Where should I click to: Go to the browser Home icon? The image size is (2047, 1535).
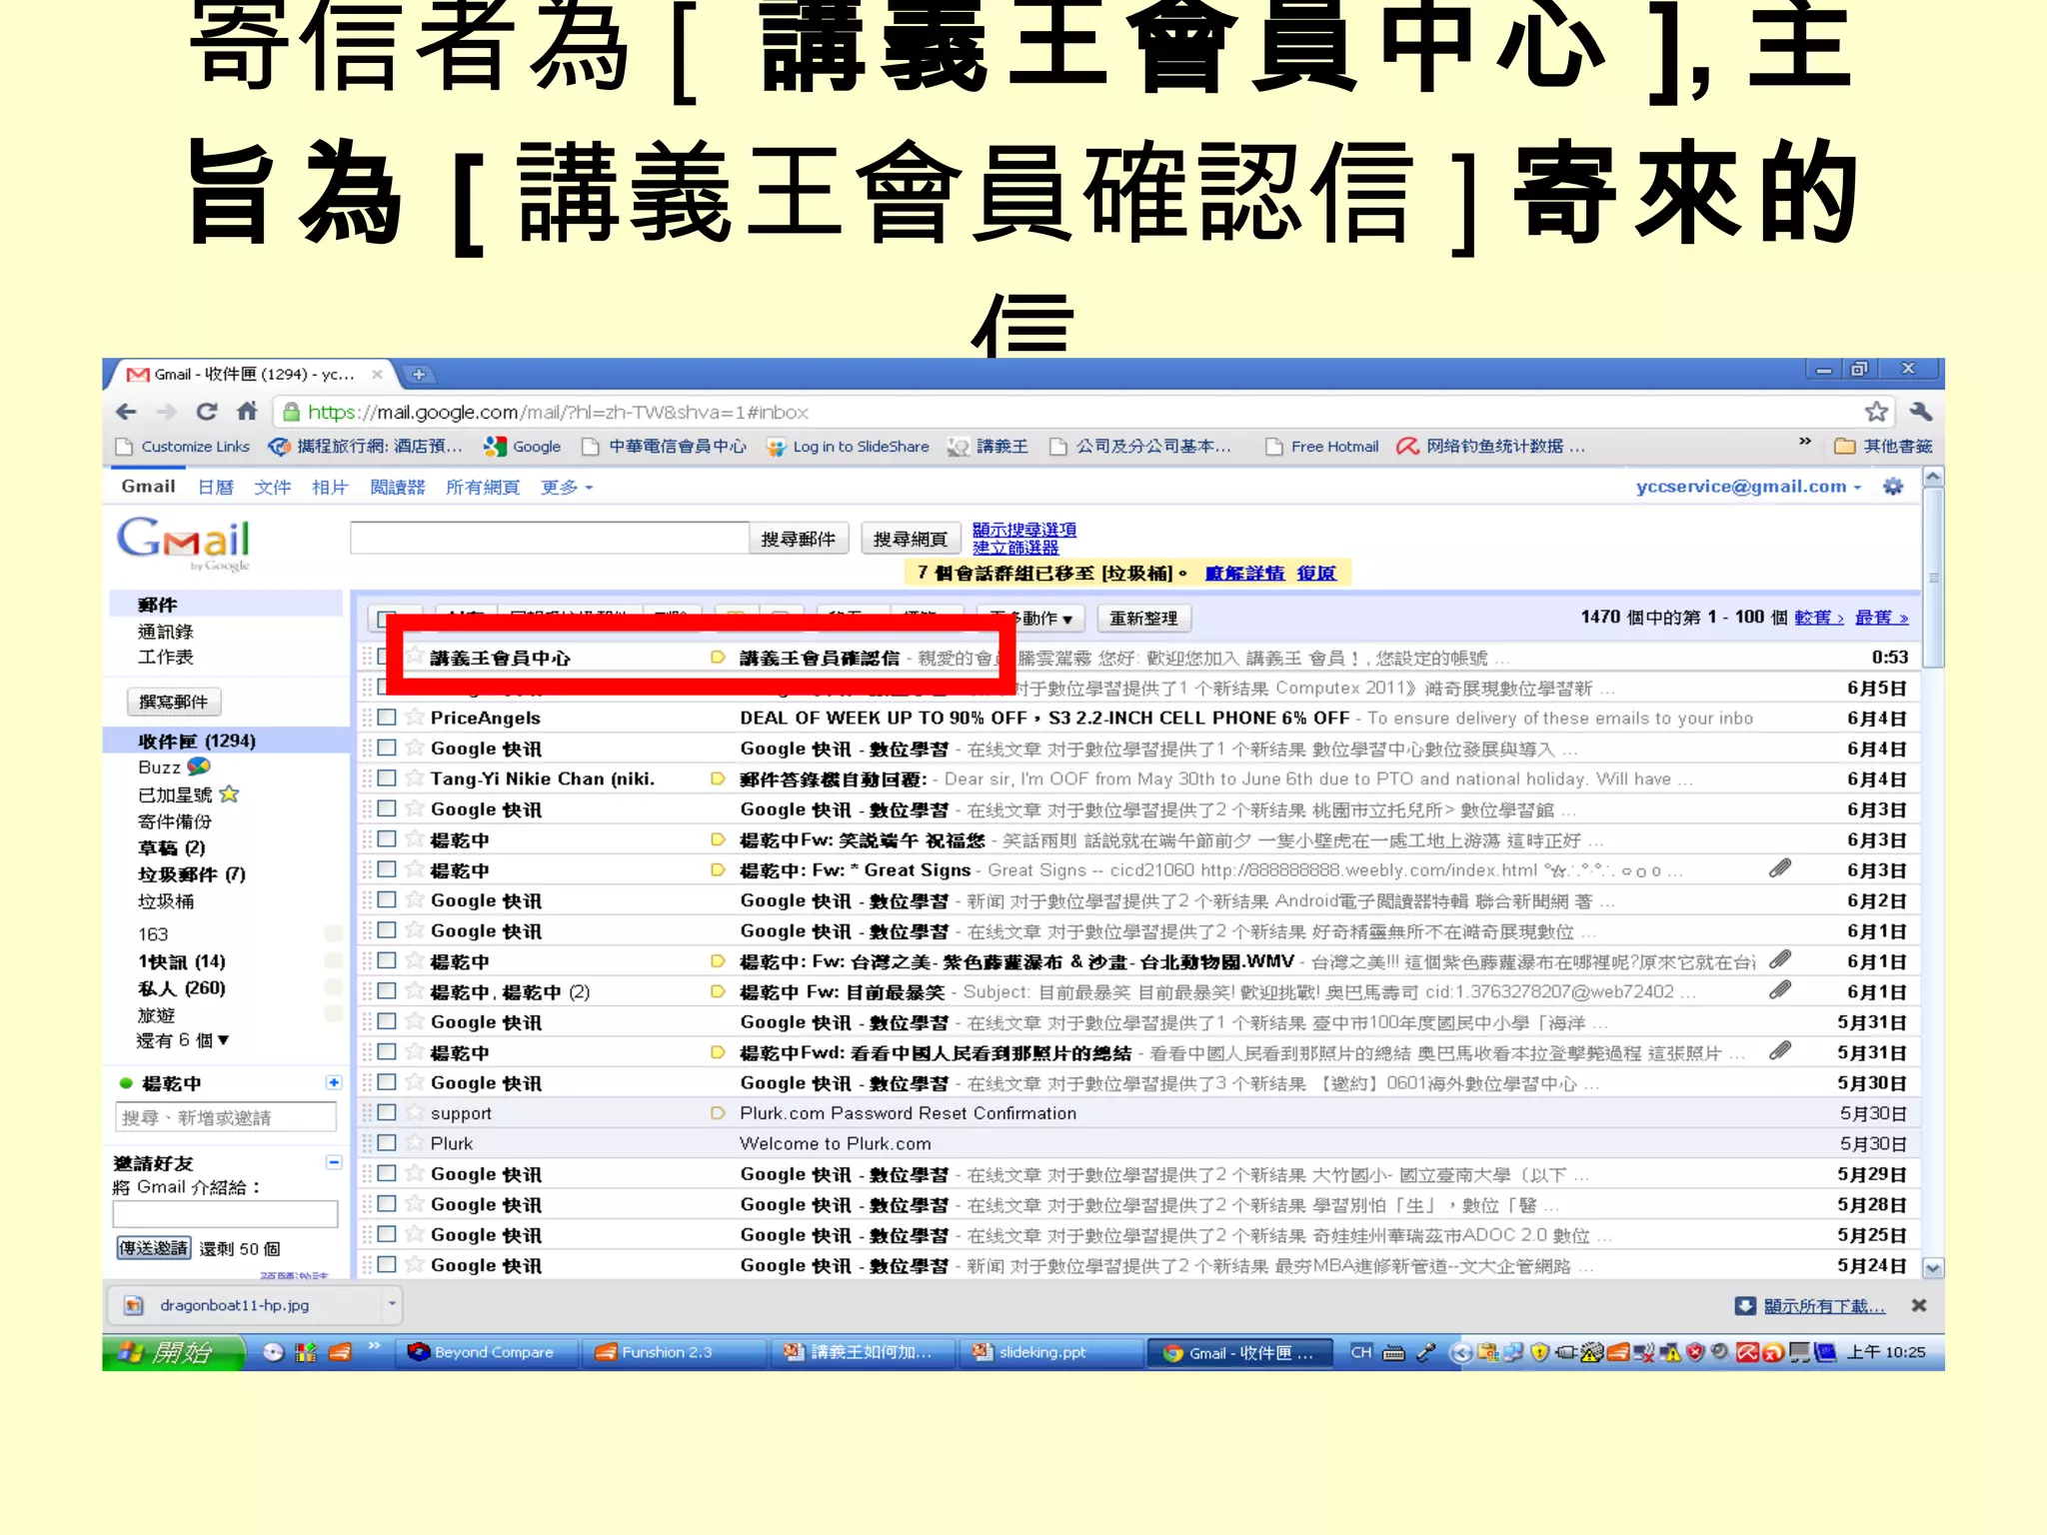click(x=248, y=411)
